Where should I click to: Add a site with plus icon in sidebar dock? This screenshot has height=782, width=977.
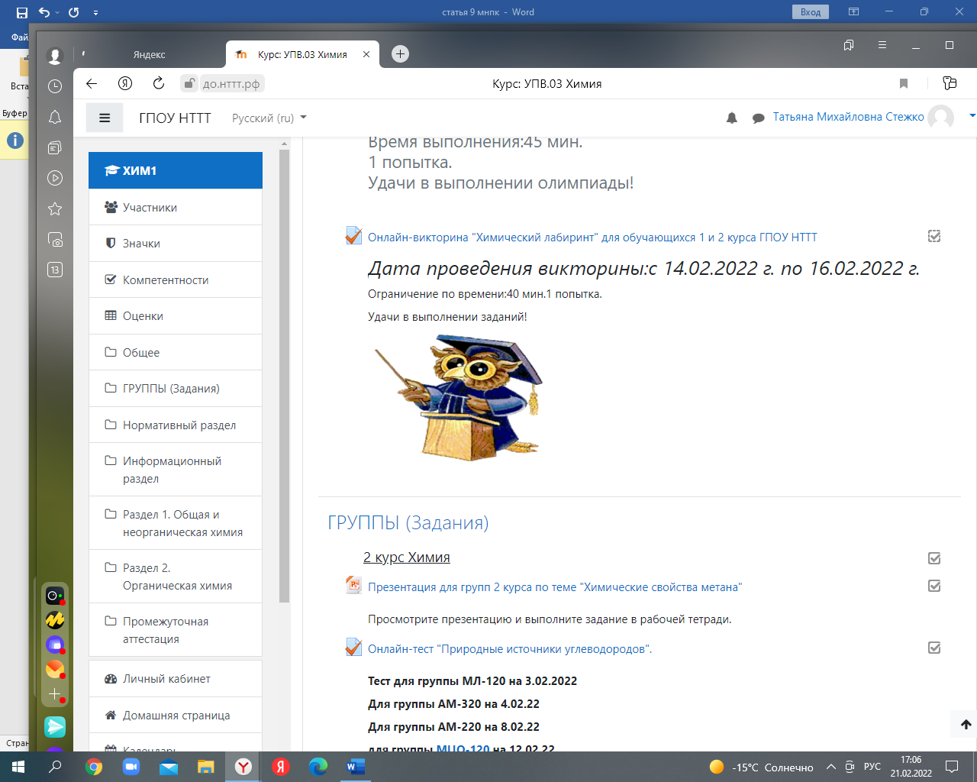(x=55, y=694)
